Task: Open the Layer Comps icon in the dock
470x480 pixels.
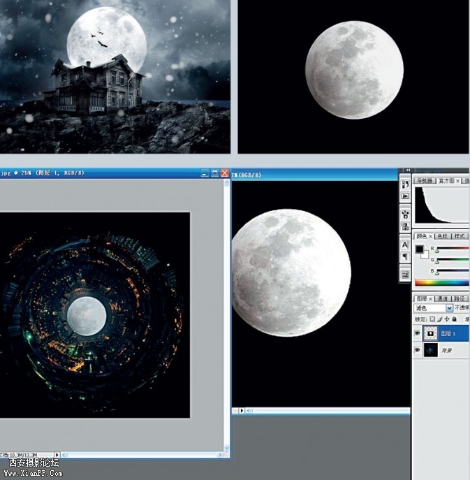Action: [x=405, y=275]
